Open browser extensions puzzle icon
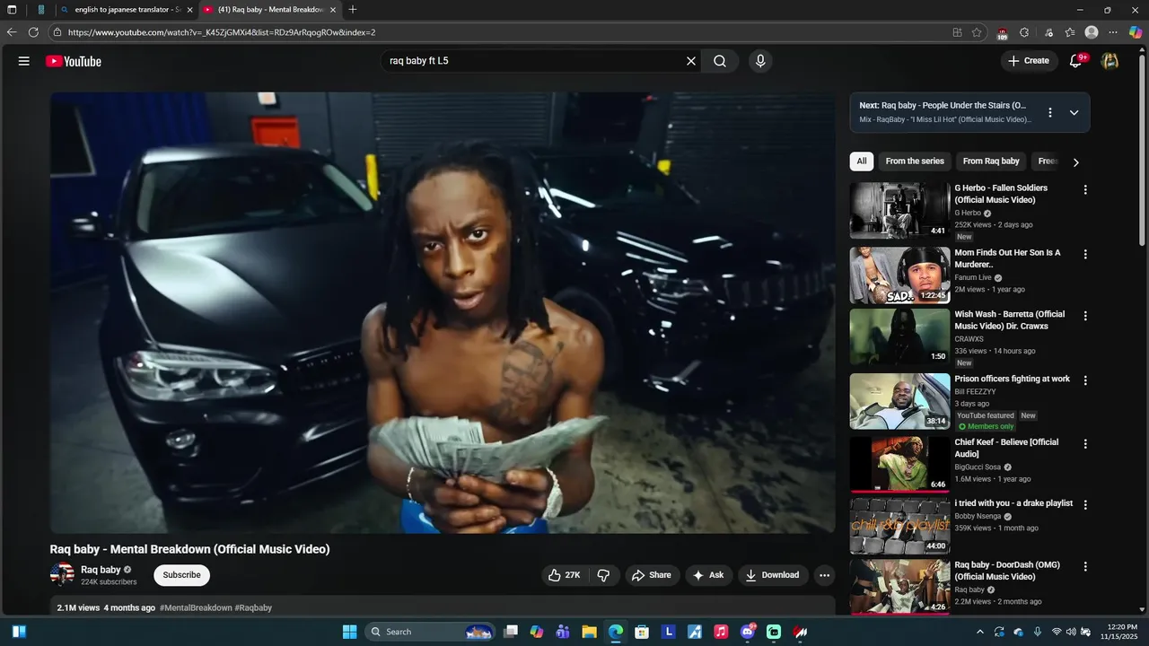This screenshot has width=1149, height=646. click(x=1024, y=32)
